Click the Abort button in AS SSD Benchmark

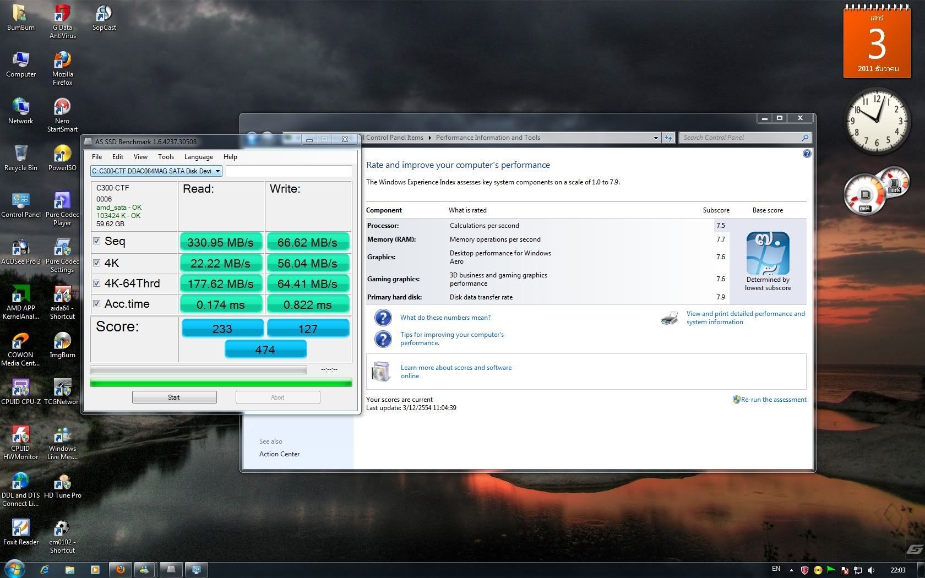click(277, 397)
